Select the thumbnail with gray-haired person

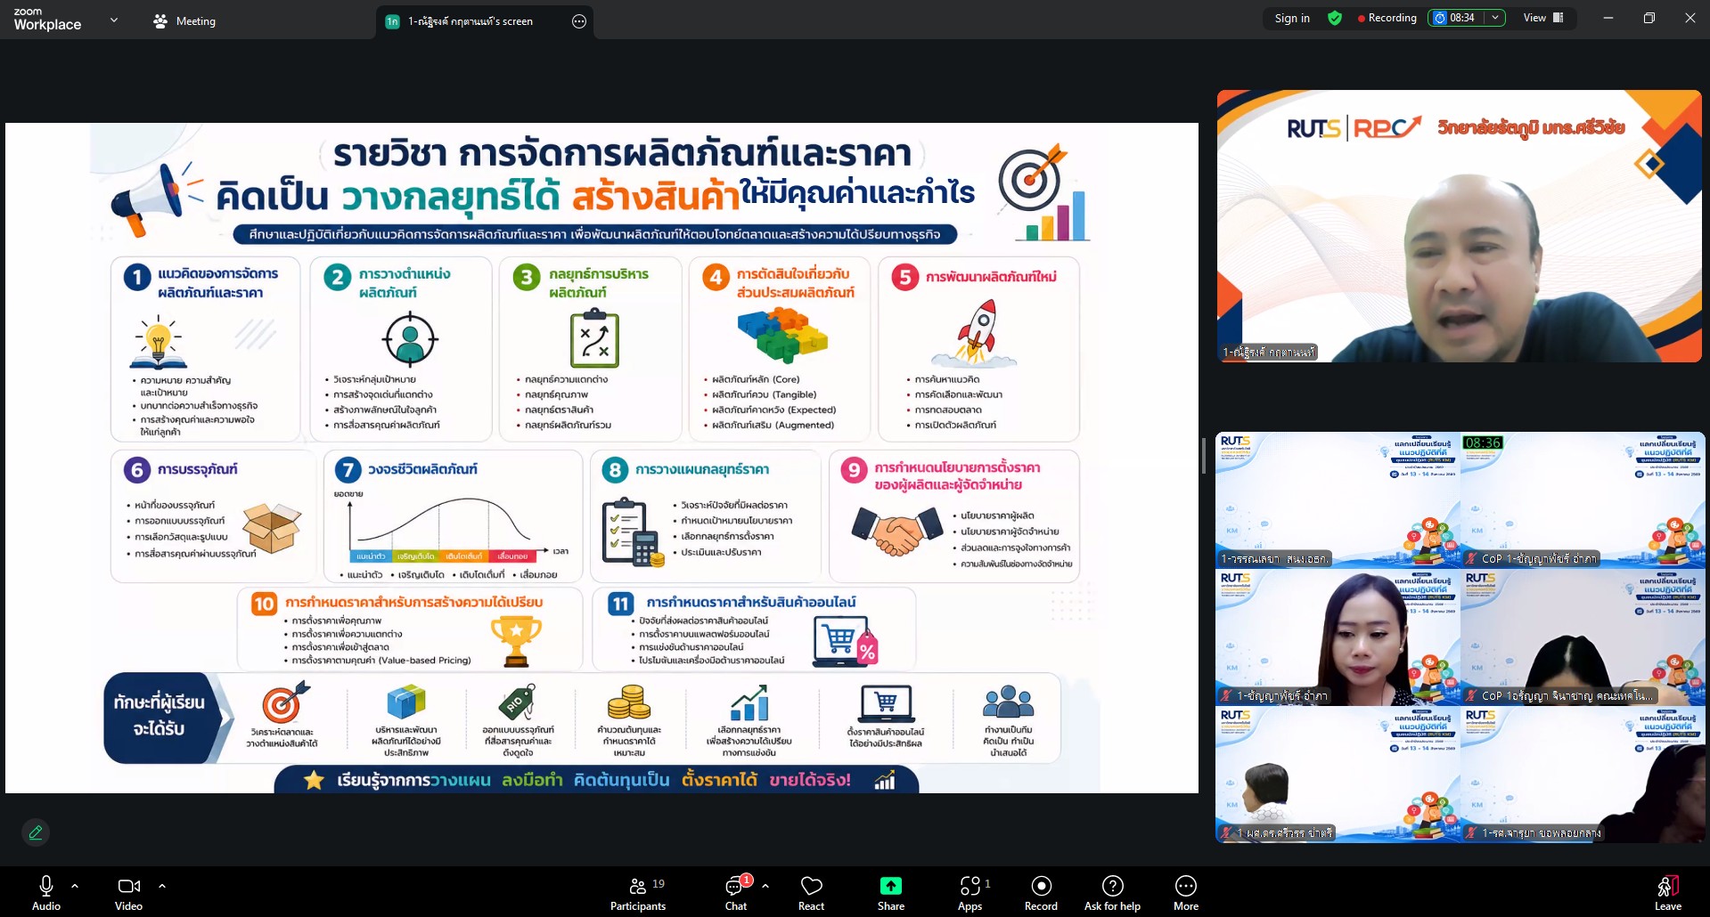(x=1338, y=775)
